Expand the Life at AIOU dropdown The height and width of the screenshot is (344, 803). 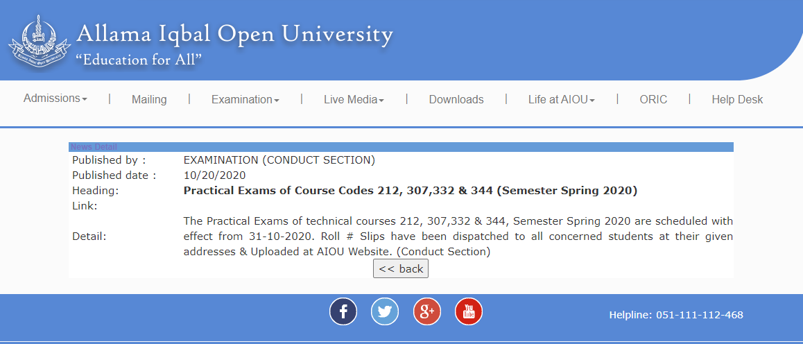click(561, 100)
